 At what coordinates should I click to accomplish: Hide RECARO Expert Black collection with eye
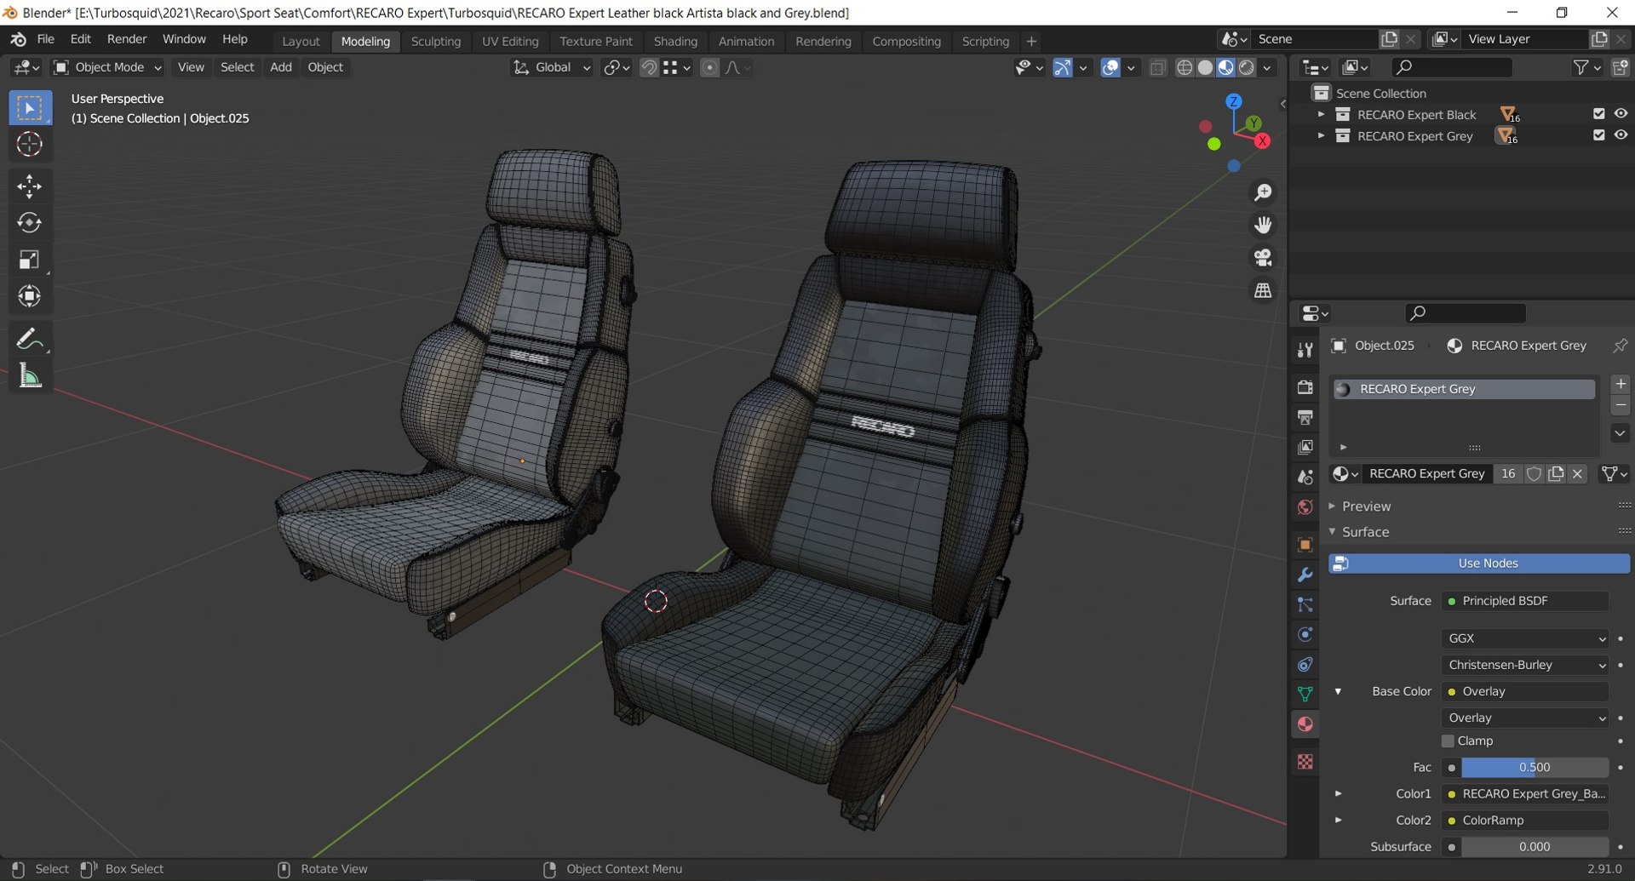(x=1621, y=114)
